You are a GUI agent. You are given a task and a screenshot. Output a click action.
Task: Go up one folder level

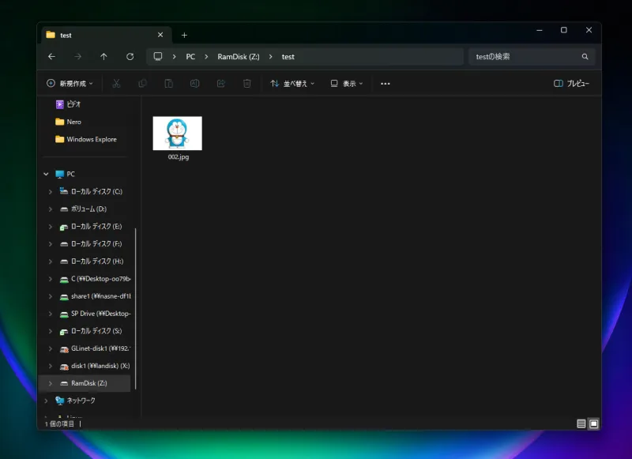click(x=103, y=56)
